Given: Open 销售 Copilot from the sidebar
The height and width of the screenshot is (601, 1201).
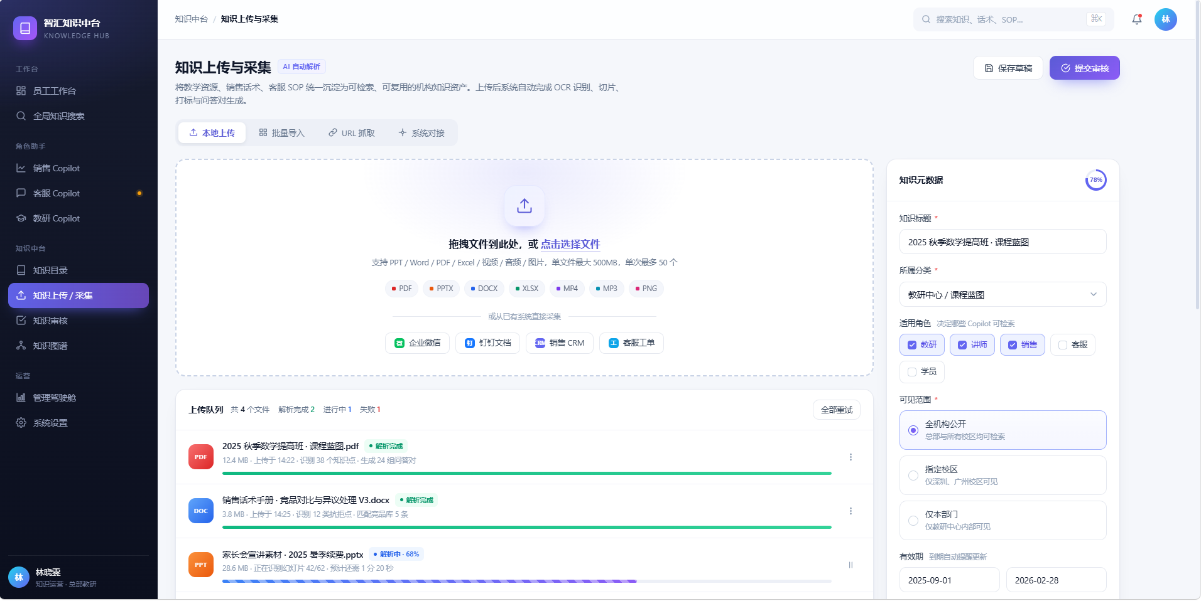Looking at the screenshot, I should [x=79, y=168].
